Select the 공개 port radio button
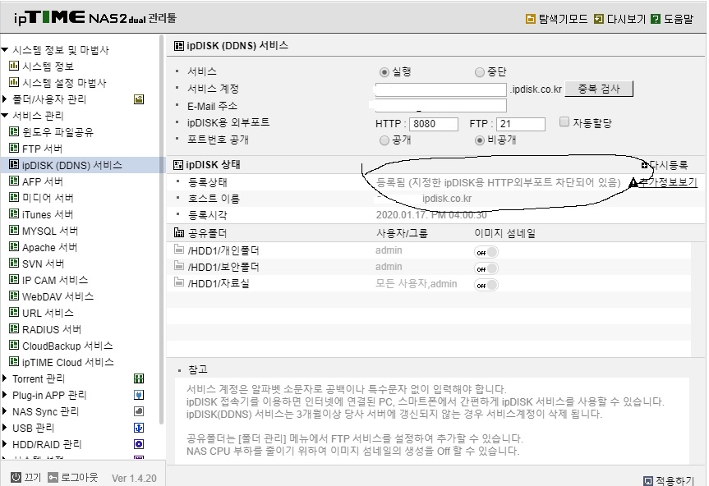709x486 pixels. (384, 140)
